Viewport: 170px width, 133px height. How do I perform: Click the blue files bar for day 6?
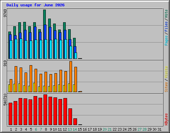point(35,33)
